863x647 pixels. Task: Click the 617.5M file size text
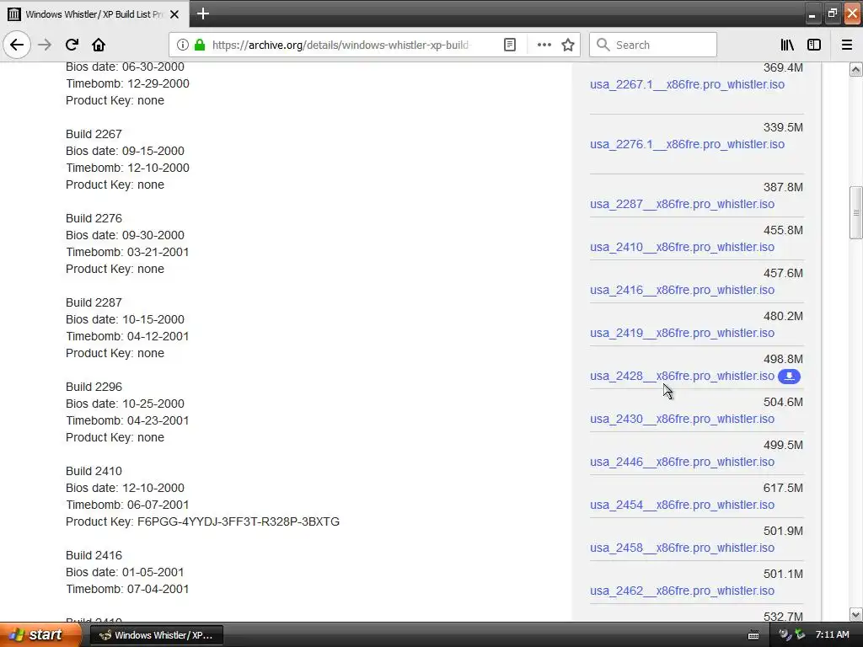coord(783,488)
